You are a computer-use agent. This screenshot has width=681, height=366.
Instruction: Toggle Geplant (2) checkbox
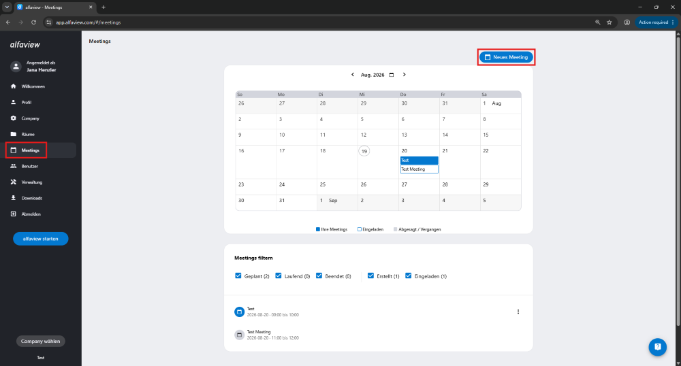[x=238, y=276]
